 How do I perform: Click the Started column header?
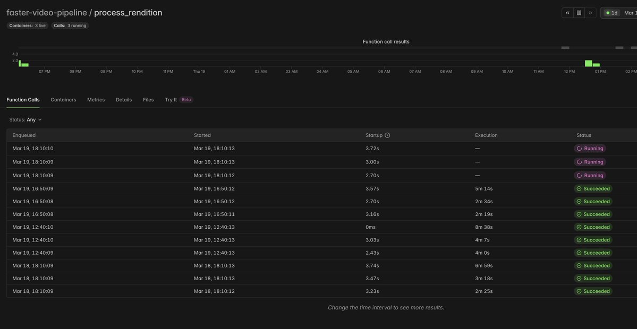click(x=202, y=135)
